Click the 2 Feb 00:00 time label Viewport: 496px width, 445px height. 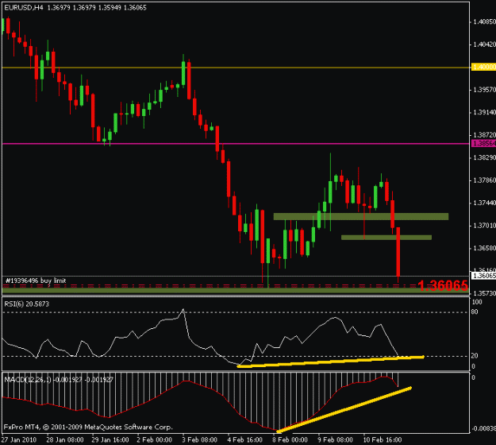[155, 440]
